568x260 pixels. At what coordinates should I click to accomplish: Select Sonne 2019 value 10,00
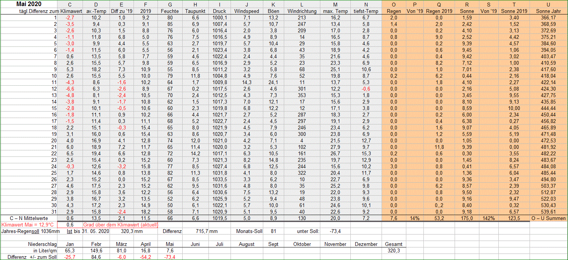[x=514, y=108]
